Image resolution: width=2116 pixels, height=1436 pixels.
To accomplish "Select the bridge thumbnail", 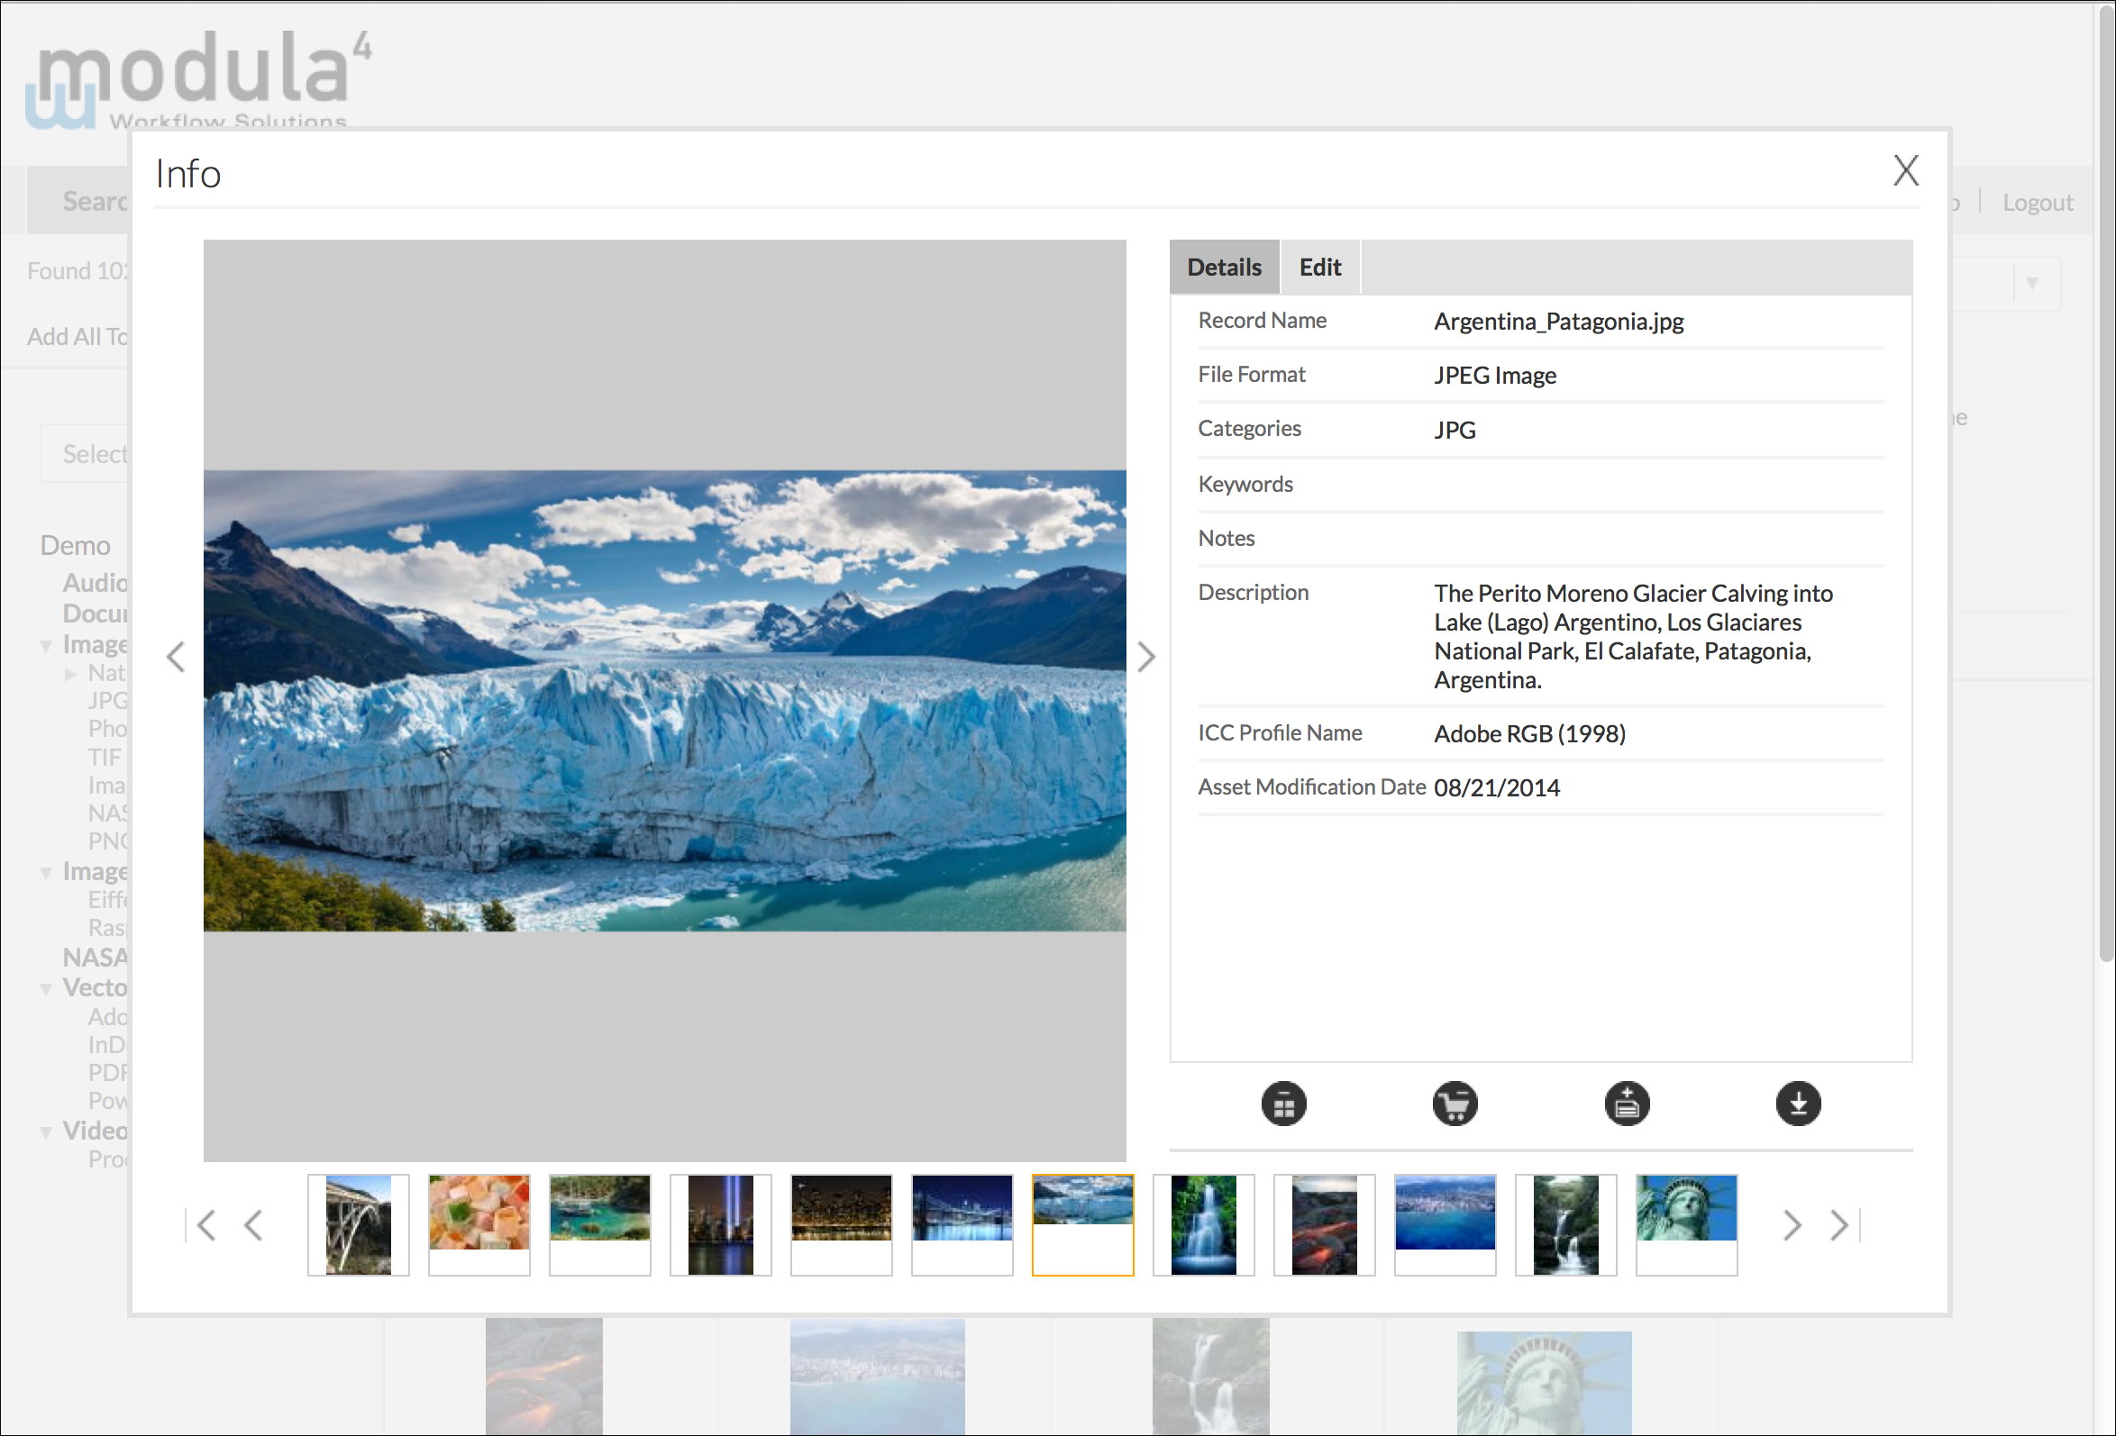I will (359, 1225).
